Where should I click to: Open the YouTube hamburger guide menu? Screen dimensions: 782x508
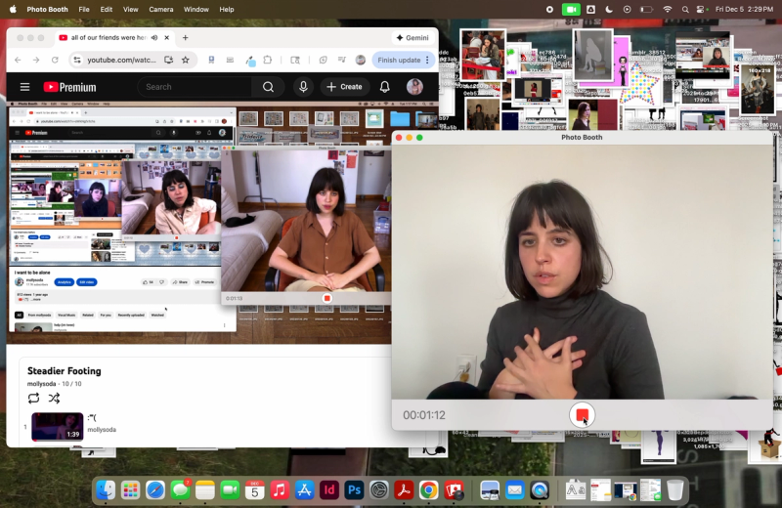pos(25,87)
